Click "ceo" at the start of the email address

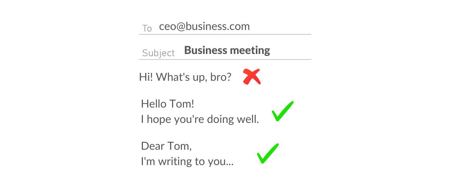pyautogui.click(x=167, y=27)
